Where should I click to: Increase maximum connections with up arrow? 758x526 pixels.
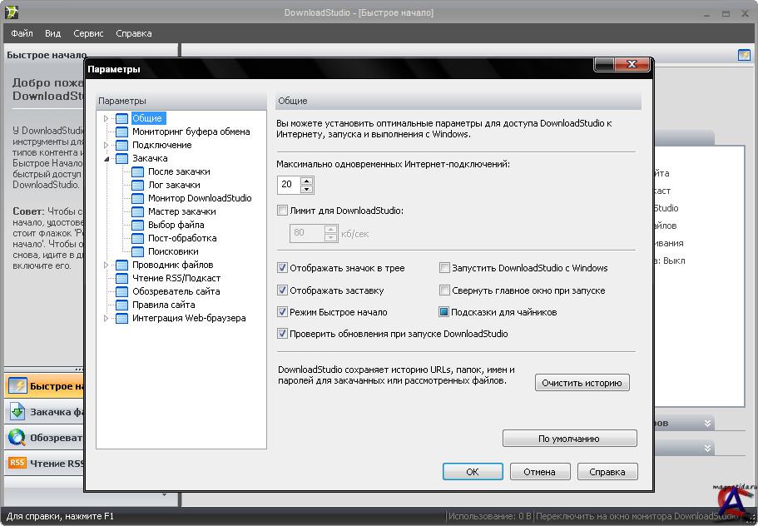pos(306,181)
